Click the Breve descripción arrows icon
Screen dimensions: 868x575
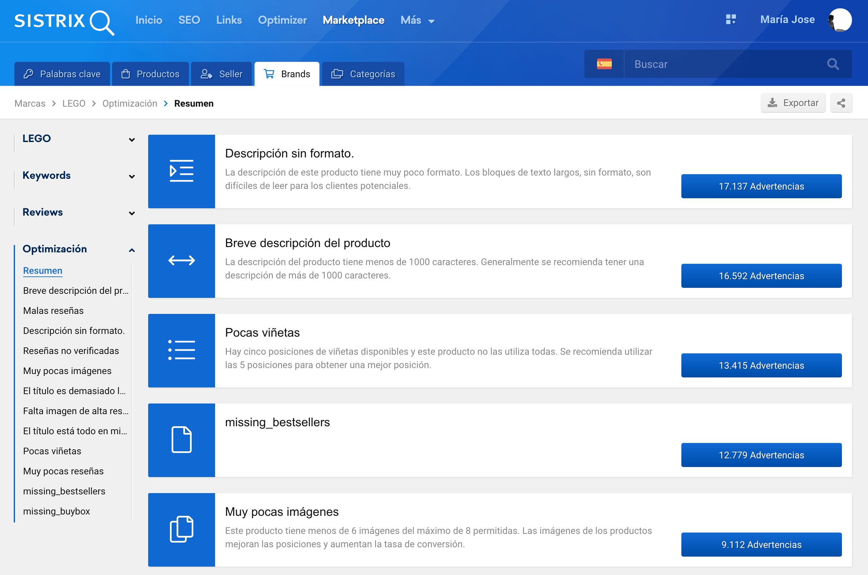(181, 261)
